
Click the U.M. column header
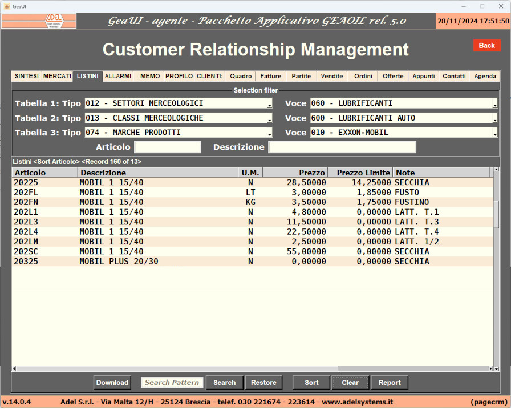click(x=250, y=173)
